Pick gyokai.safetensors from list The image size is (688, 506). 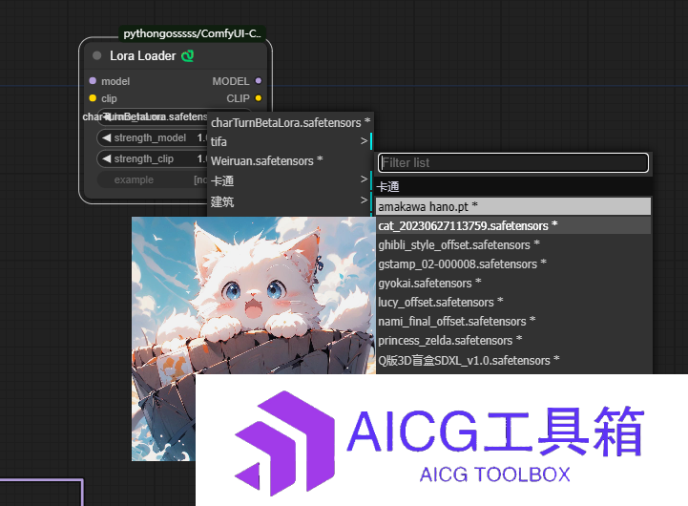click(x=513, y=283)
